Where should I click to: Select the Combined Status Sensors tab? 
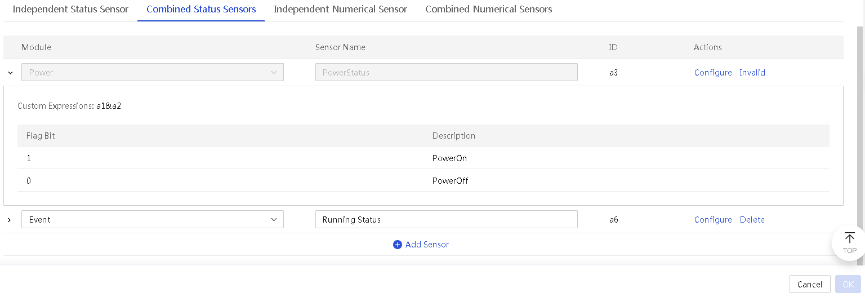[201, 9]
